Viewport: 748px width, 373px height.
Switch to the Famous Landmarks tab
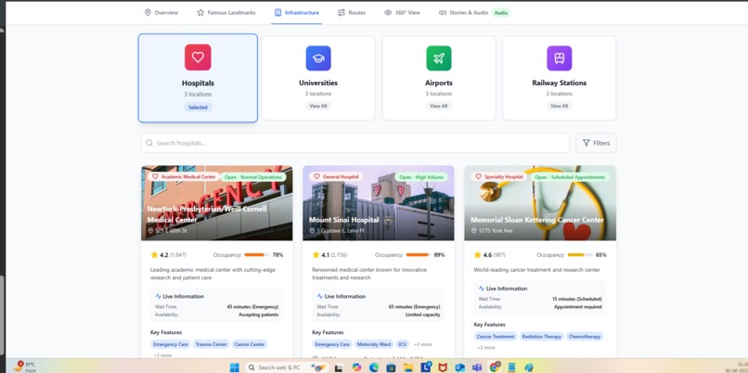coord(226,12)
